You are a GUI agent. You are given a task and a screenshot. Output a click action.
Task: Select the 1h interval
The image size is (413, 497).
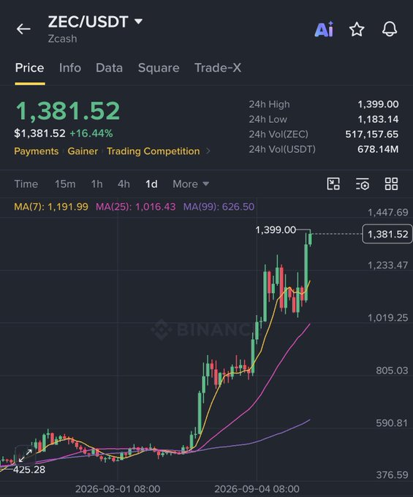97,184
